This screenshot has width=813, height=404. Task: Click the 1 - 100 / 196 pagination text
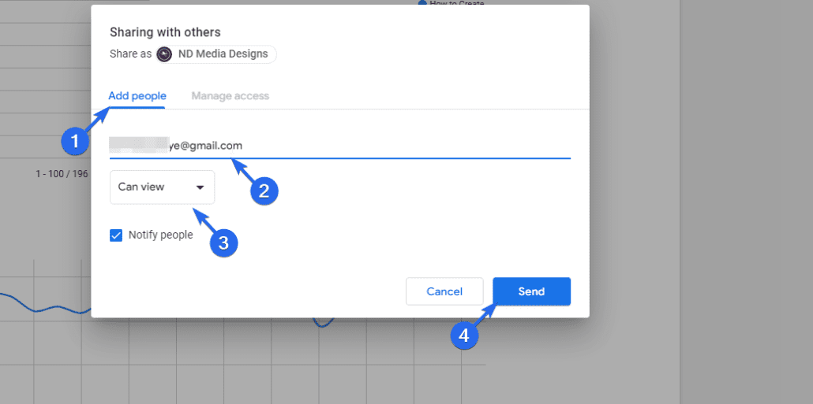click(x=62, y=174)
